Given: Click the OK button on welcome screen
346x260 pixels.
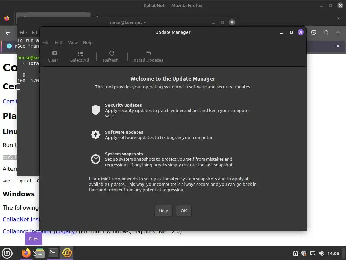Looking at the screenshot, I should [x=184, y=211].
